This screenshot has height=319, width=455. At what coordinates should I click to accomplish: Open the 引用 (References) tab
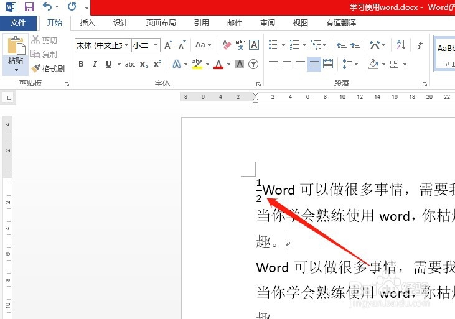(x=202, y=23)
